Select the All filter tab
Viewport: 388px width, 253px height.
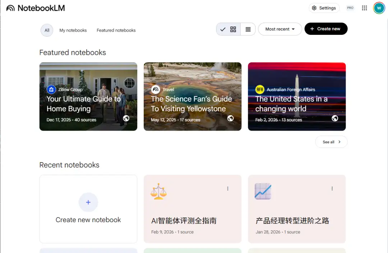pos(47,30)
